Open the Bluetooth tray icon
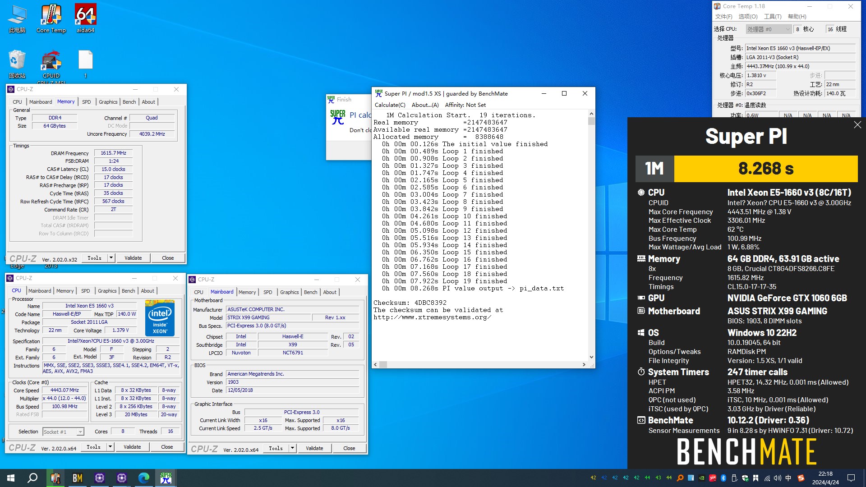866x487 pixels. coord(723,478)
